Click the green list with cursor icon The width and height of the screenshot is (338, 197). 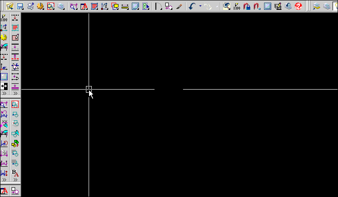(x=146, y=7)
